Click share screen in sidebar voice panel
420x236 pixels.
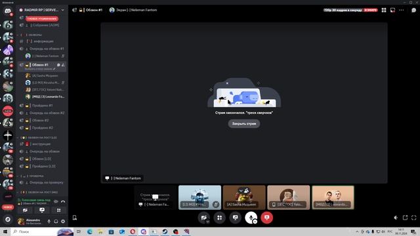coord(42,210)
